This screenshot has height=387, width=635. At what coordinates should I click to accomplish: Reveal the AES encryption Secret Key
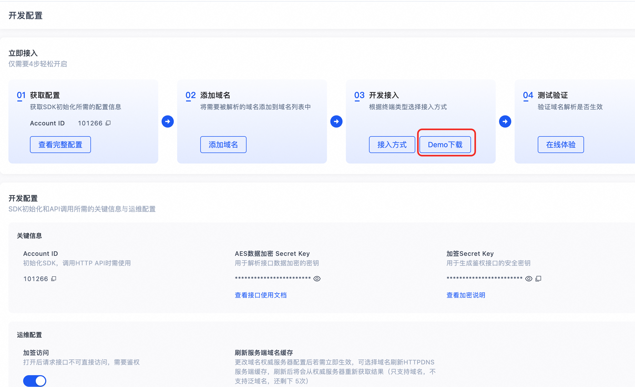317,279
